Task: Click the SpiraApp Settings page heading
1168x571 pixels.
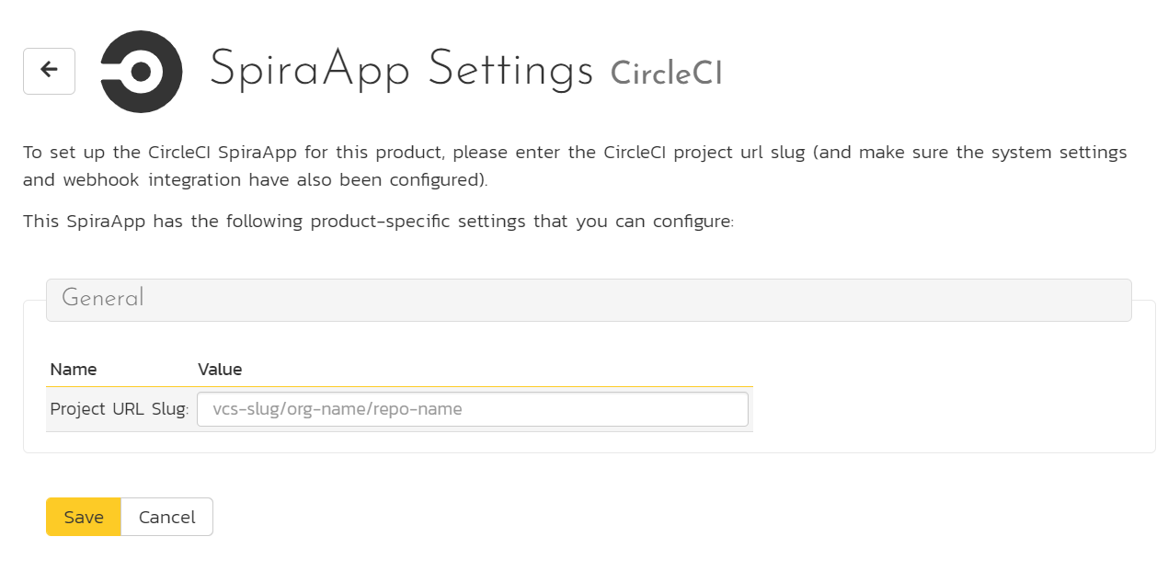Action: [401, 70]
